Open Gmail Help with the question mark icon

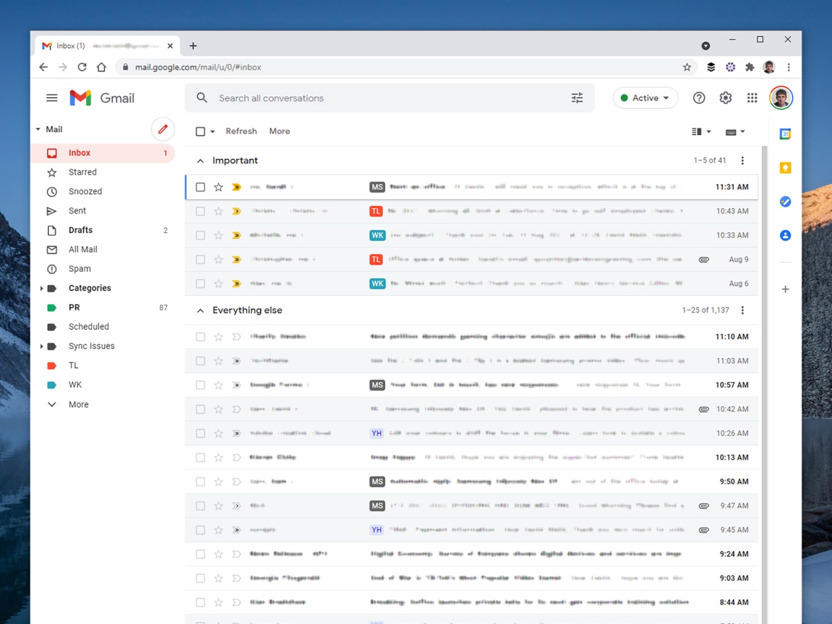[699, 98]
